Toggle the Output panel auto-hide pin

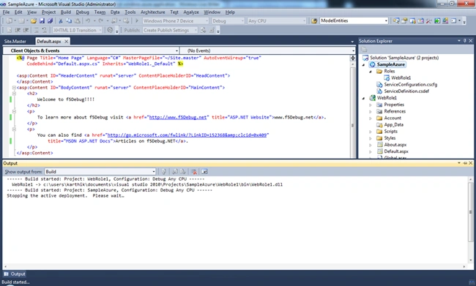tap(465, 163)
